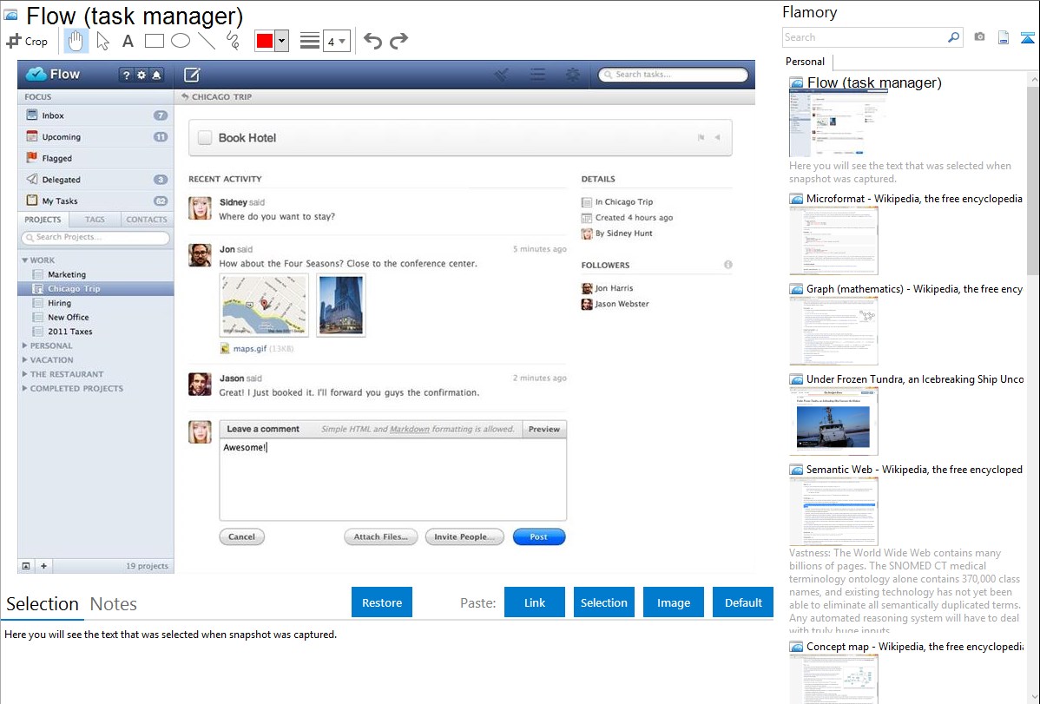Select the Crop tool
Image resolution: width=1040 pixels, height=704 pixels.
(27, 41)
